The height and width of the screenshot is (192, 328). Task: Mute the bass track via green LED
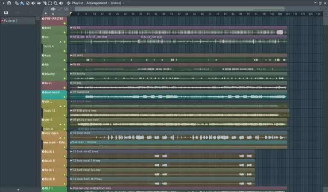(x=65, y=88)
